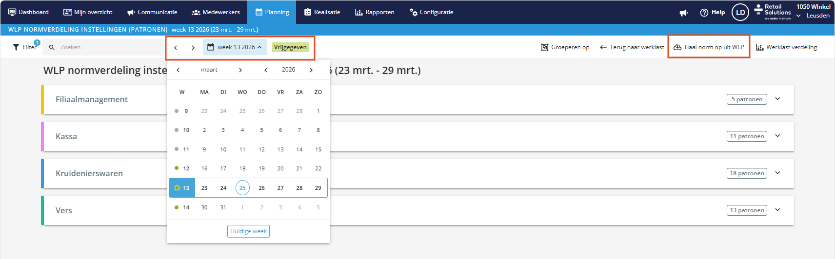Open the week 13 2026 date picker
835x259 pixels.
[235, 47]
